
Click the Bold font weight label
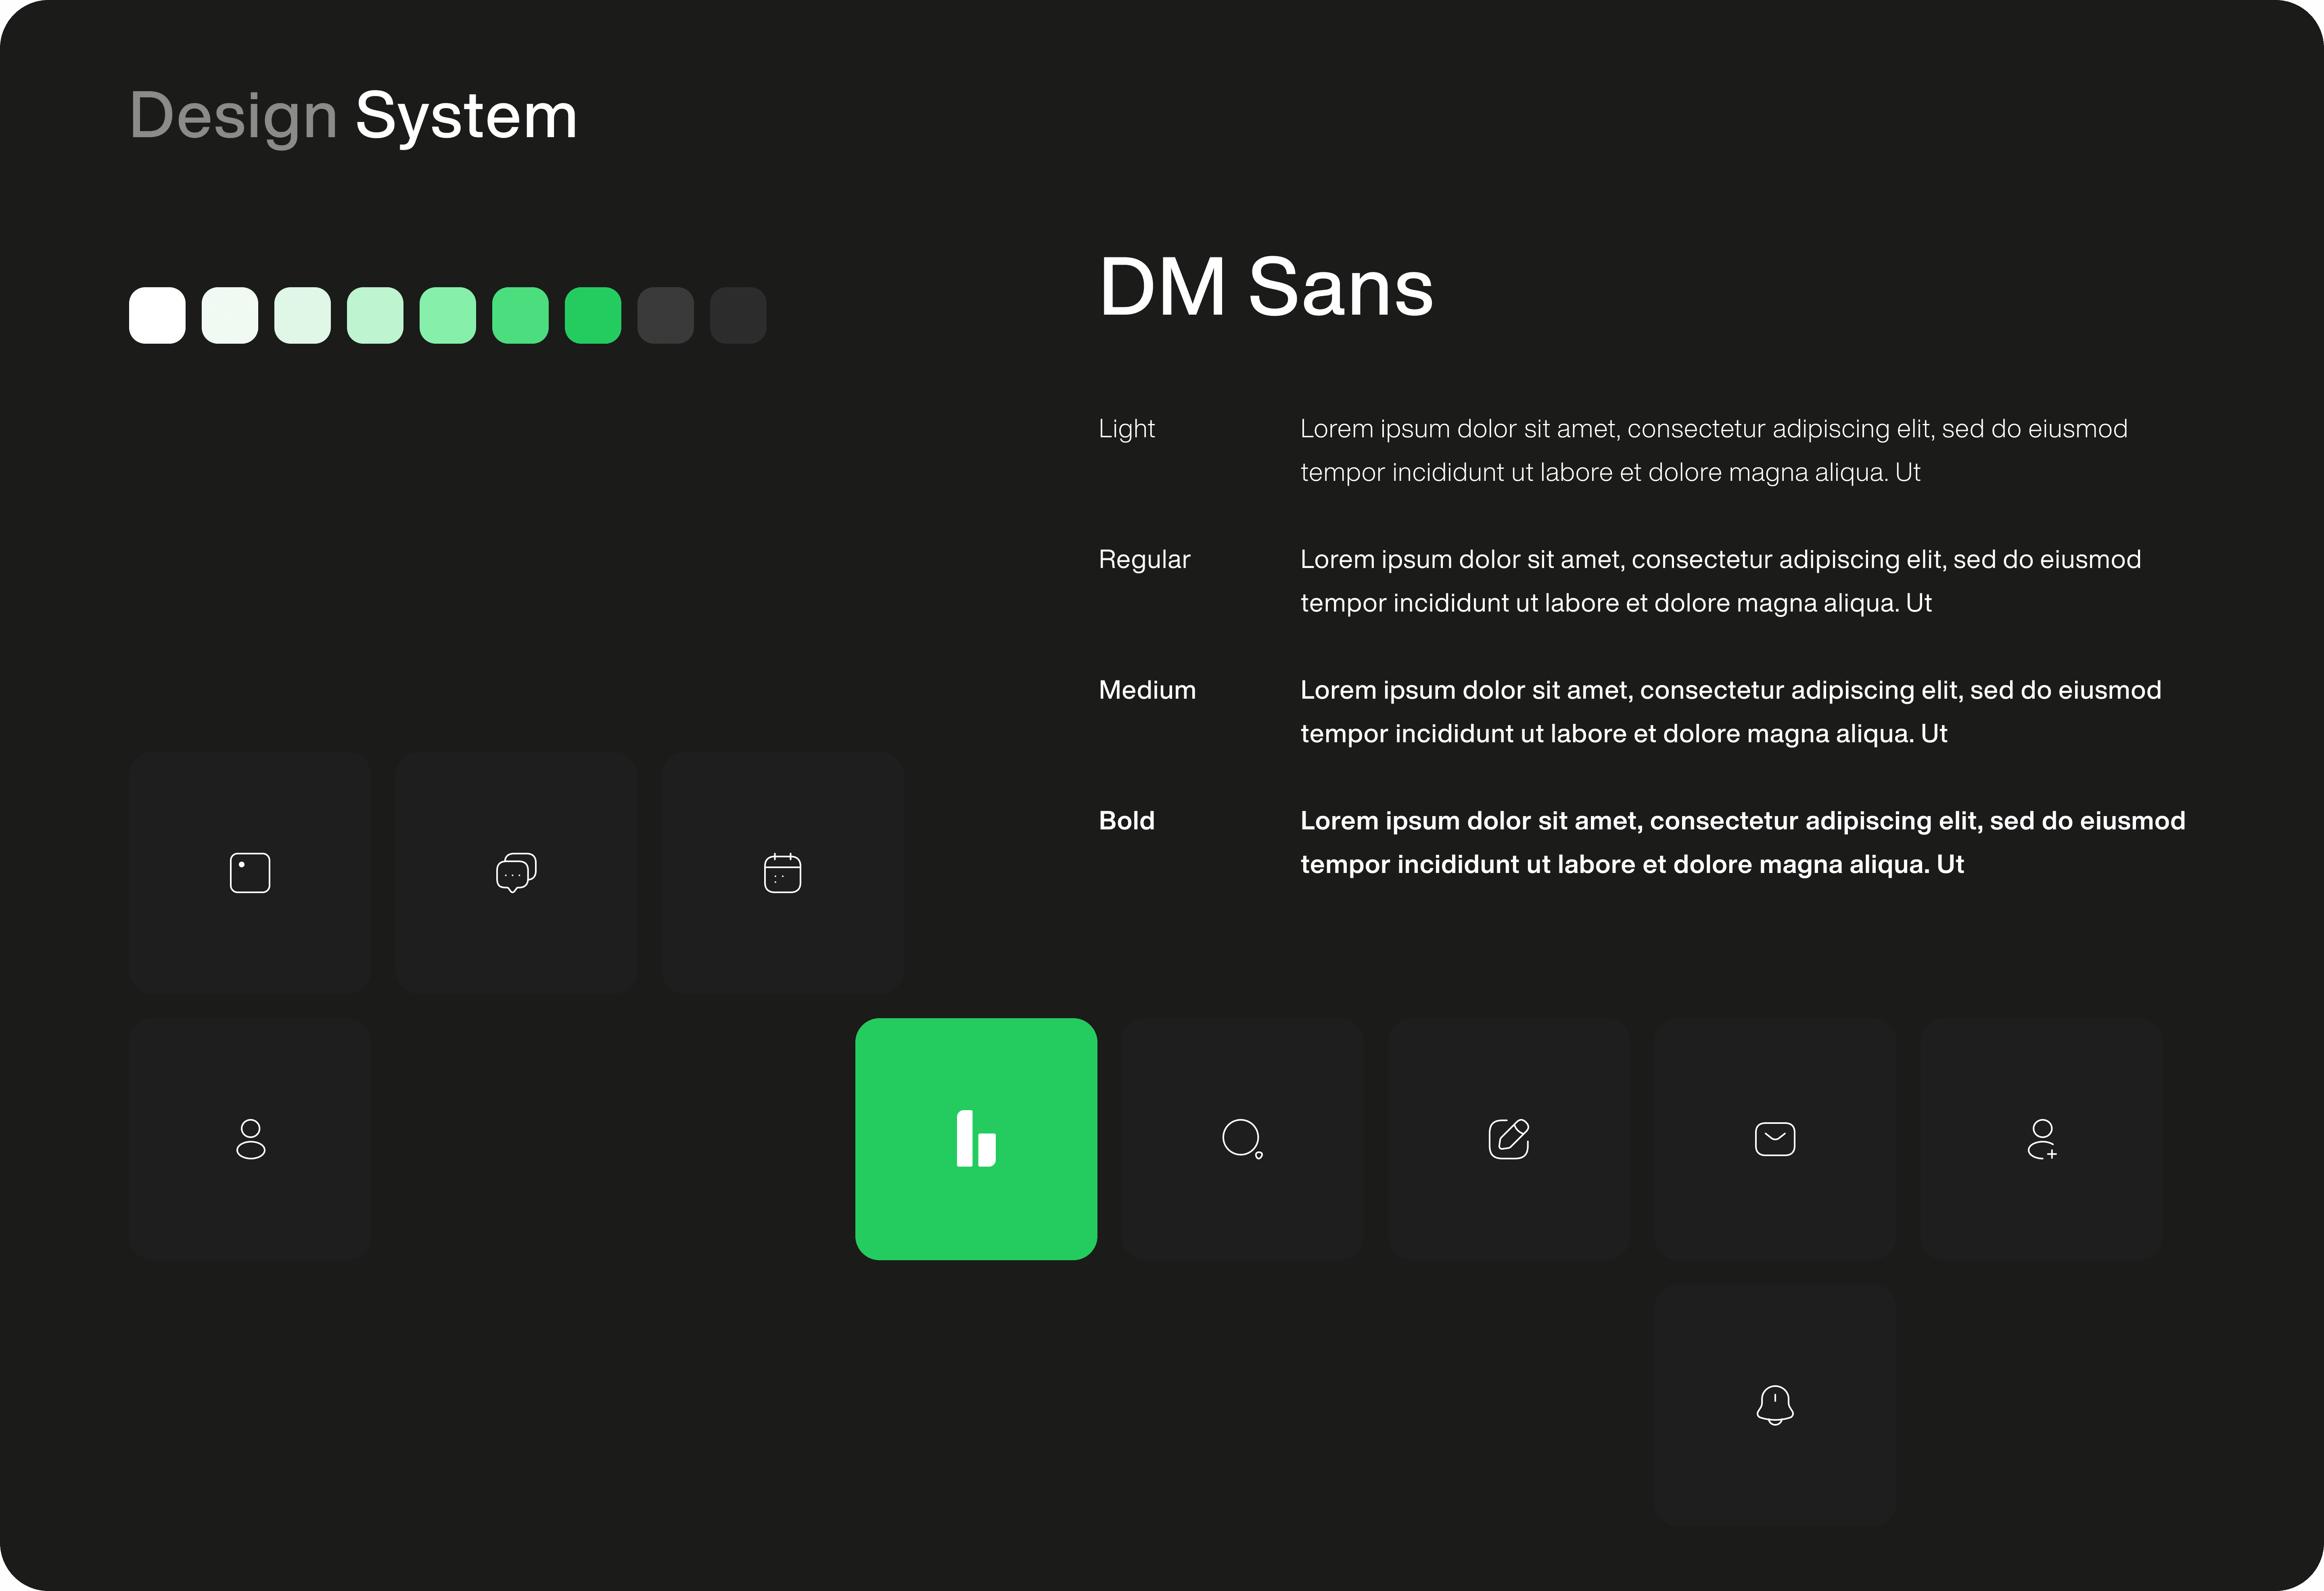click(x=1126, y=820)
